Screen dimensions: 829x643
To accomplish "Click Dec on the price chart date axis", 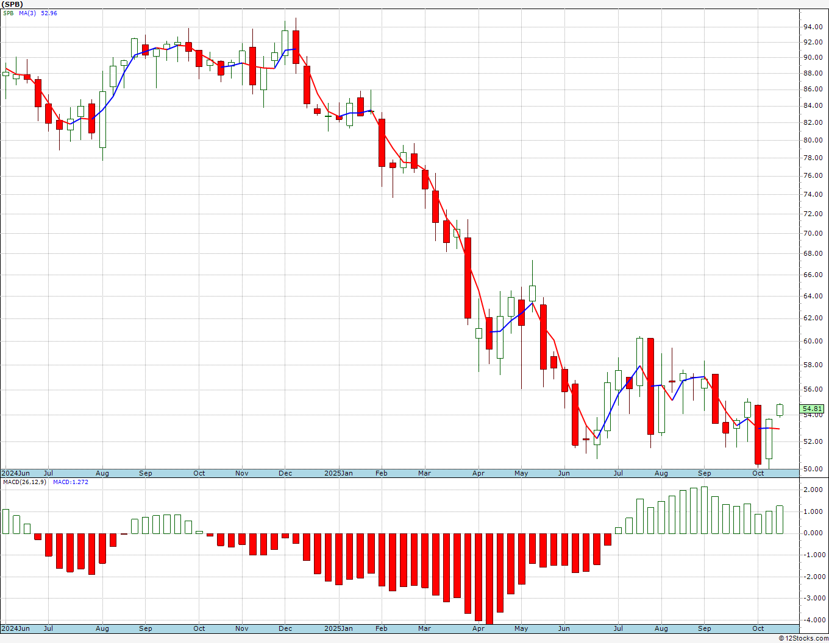I will coord(285,473).
